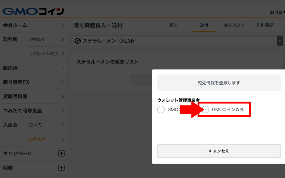Open 現物取引 in the sidebar
Viewport: 285px width, 178px height.
tap(37, 39)
